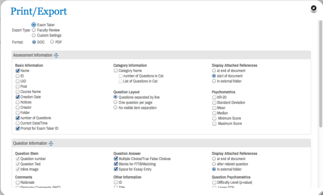Enable the KR-20 psychometric checkbox
Viewport: 323px width, 195px height.
click(214, 98)
